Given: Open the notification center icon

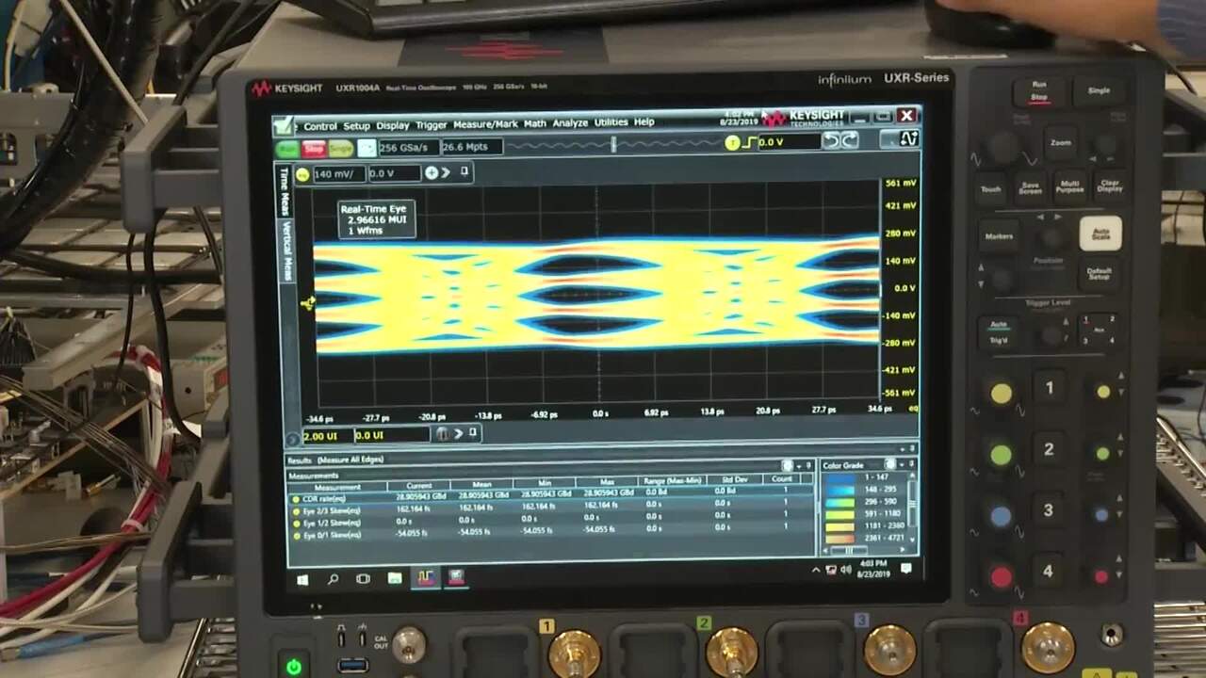Looking at the screenshot, I should tap(905, 569).
